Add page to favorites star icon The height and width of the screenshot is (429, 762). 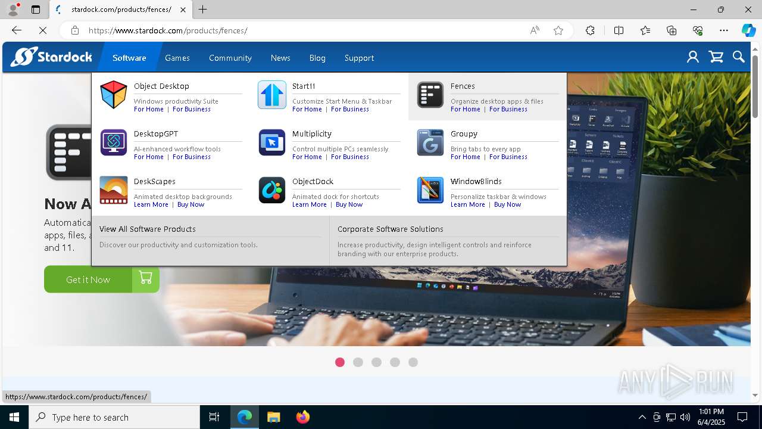coord(558,30)
